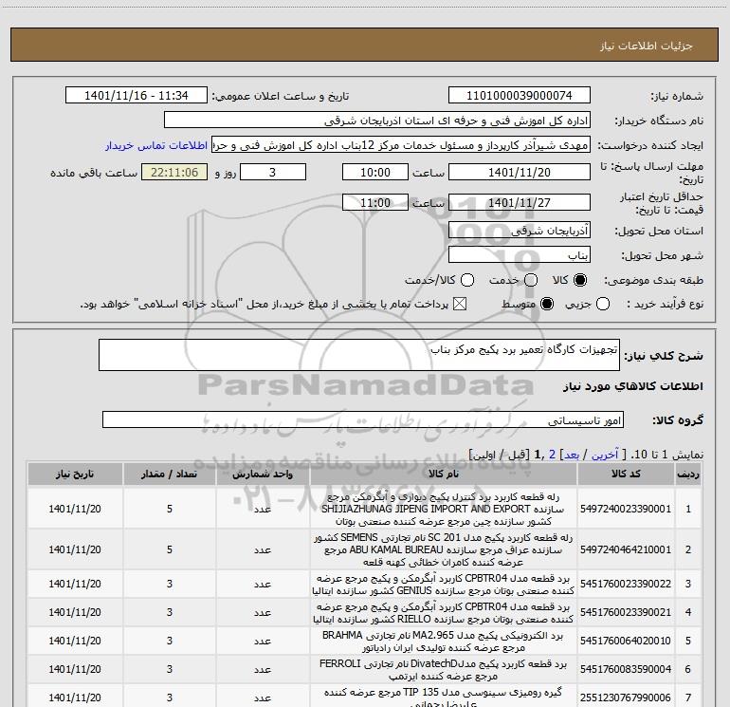This screenshot has height=707, width=730.
Task: Click the SHIJIAZHUNAG JIPENG relay item name
Action: pos(444,509)
